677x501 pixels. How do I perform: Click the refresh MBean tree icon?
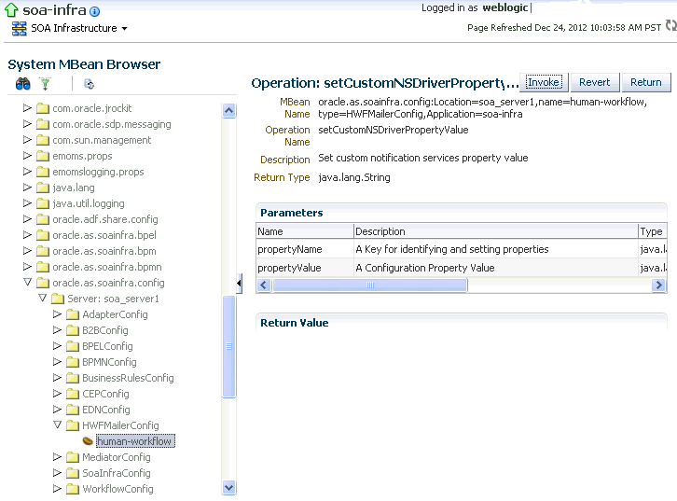pos(89,84)
